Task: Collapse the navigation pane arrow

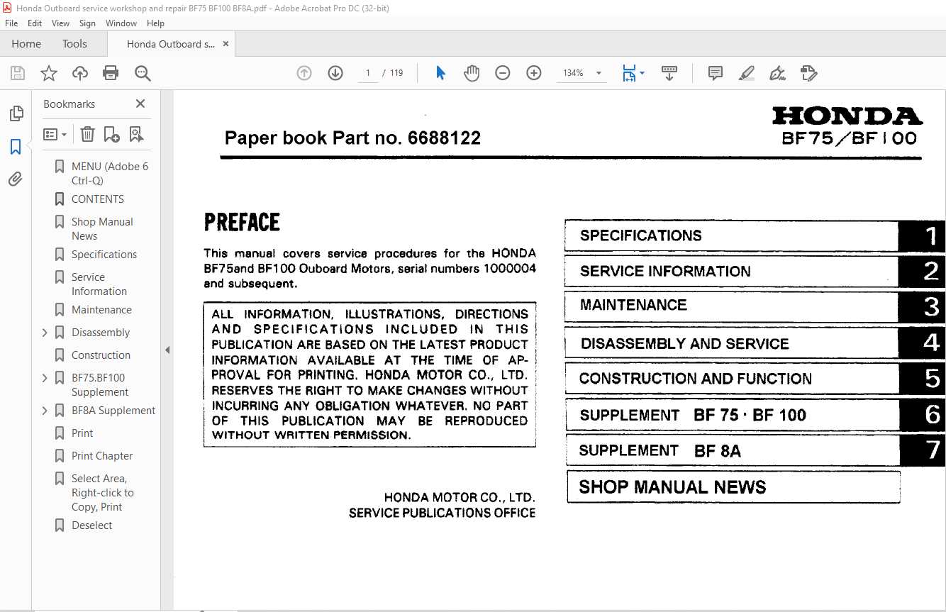Action: (x=167, y=350)
